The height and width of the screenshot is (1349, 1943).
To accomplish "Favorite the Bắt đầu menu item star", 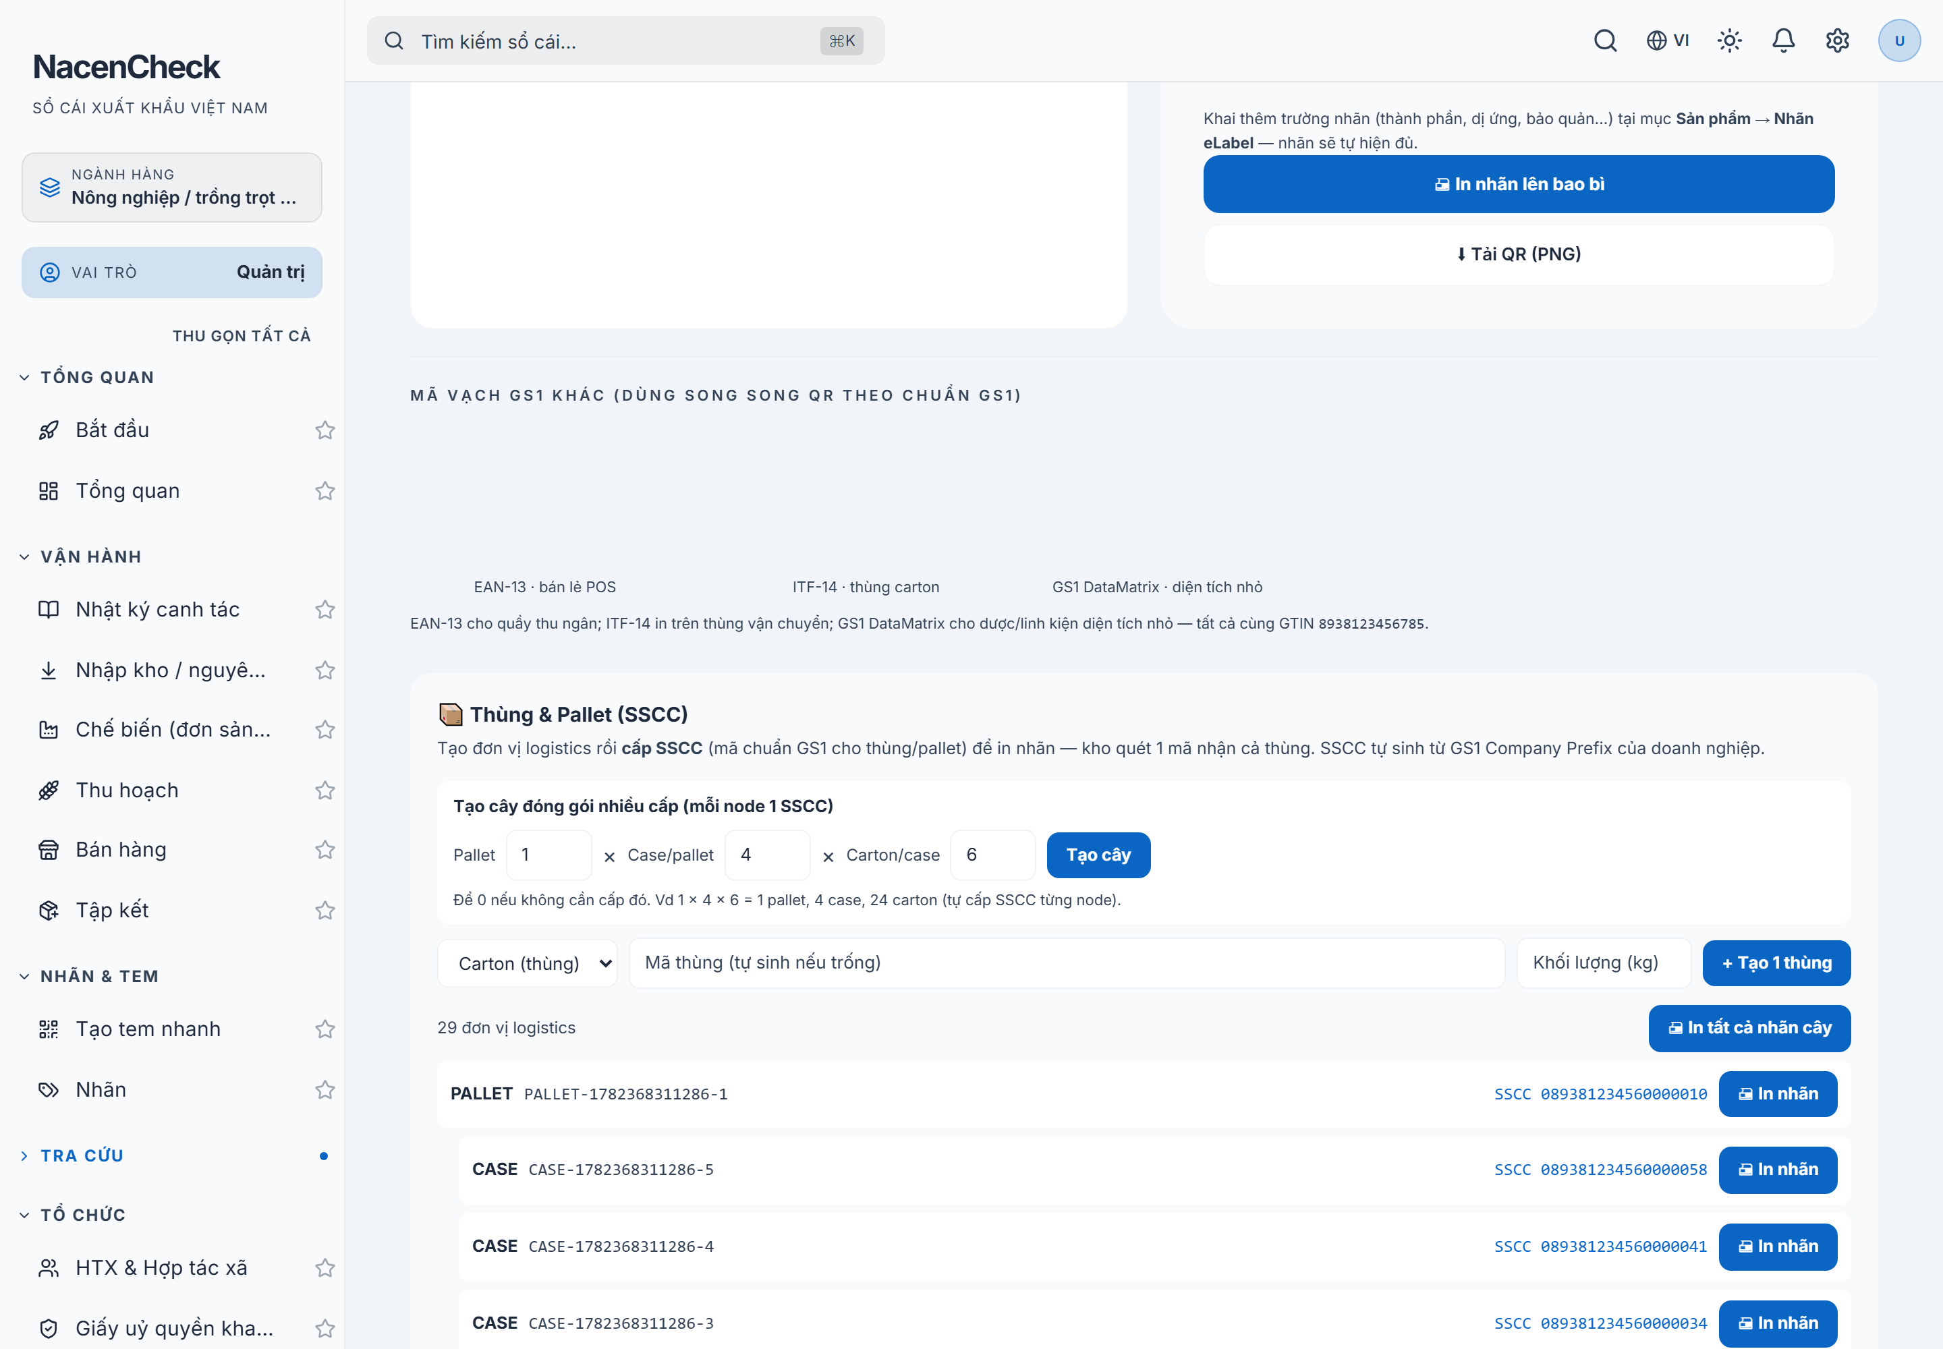I will pyautogui.click(x=325, y=430).
